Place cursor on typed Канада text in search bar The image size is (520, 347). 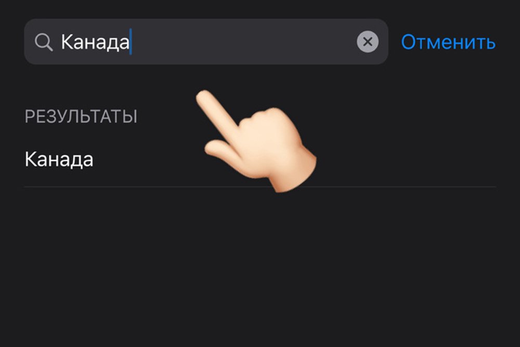(95, 42)
